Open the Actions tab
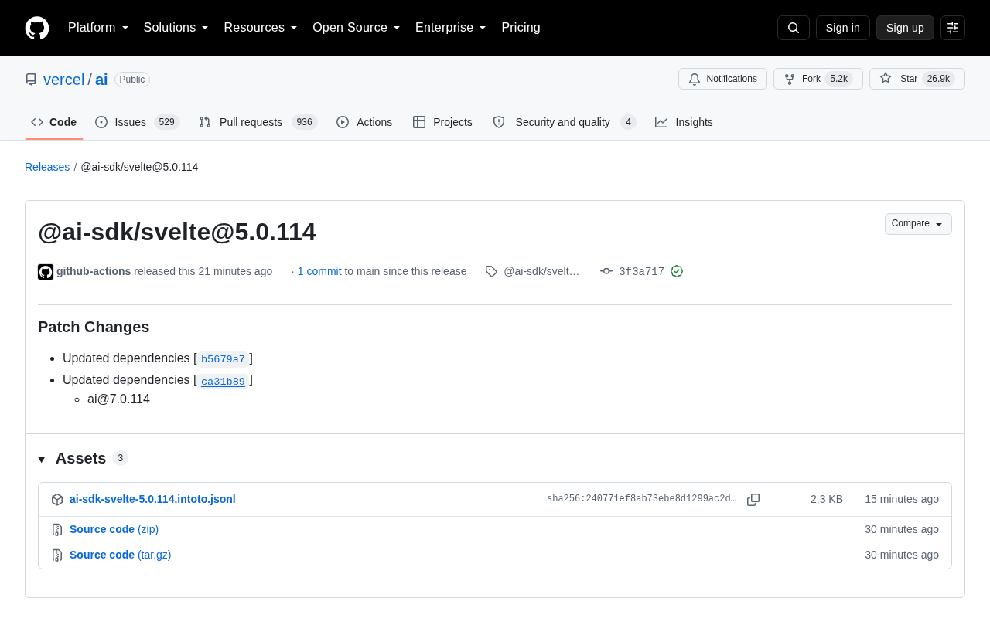The width and height of the screenshot is (990, 618). [364, 122]
